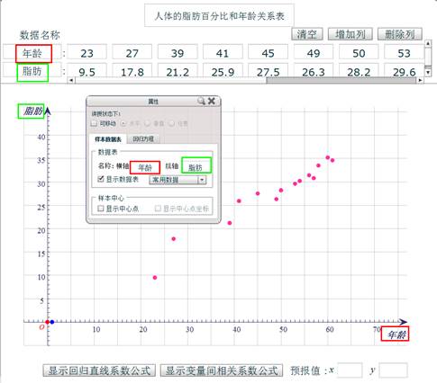
Task: Click the magnifier icon in 属性 dialog
Action: (x=201, y=101)
